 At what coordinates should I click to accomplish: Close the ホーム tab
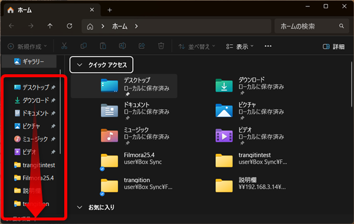click(92, 10)
